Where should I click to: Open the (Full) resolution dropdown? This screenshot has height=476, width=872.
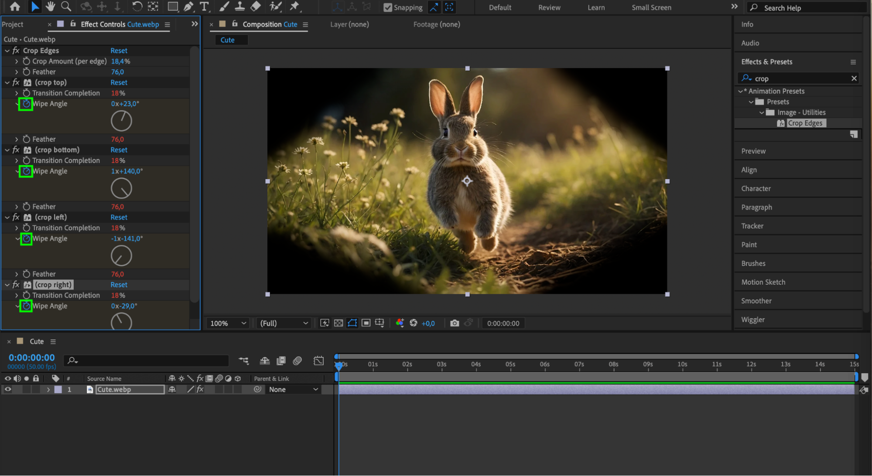[x=284, y=323]
